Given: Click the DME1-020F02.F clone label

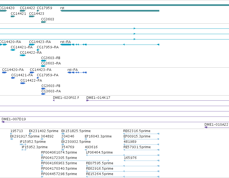Looking at the screenshot, I should [66, 98].
